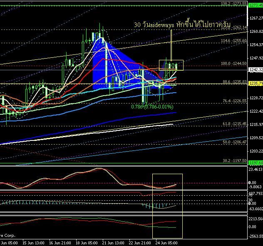Click the highlighted 1235.79 price axis tag

(x=255, y=84)
